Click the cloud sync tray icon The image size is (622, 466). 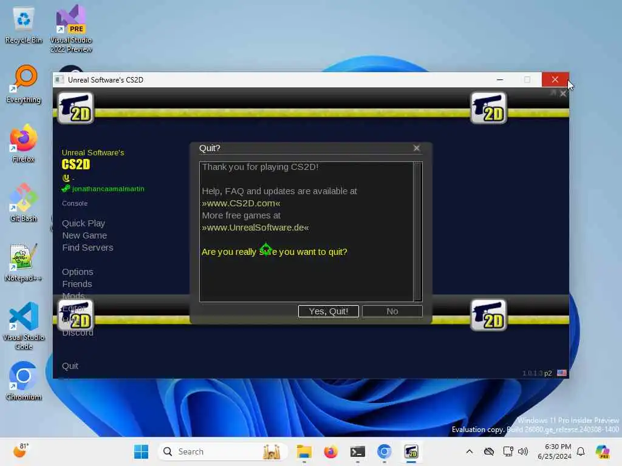(489, 451)
